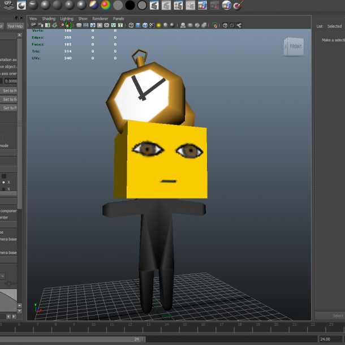345x345 pixels.
Task: Select the first X radio button
Action: click(3, 182)
